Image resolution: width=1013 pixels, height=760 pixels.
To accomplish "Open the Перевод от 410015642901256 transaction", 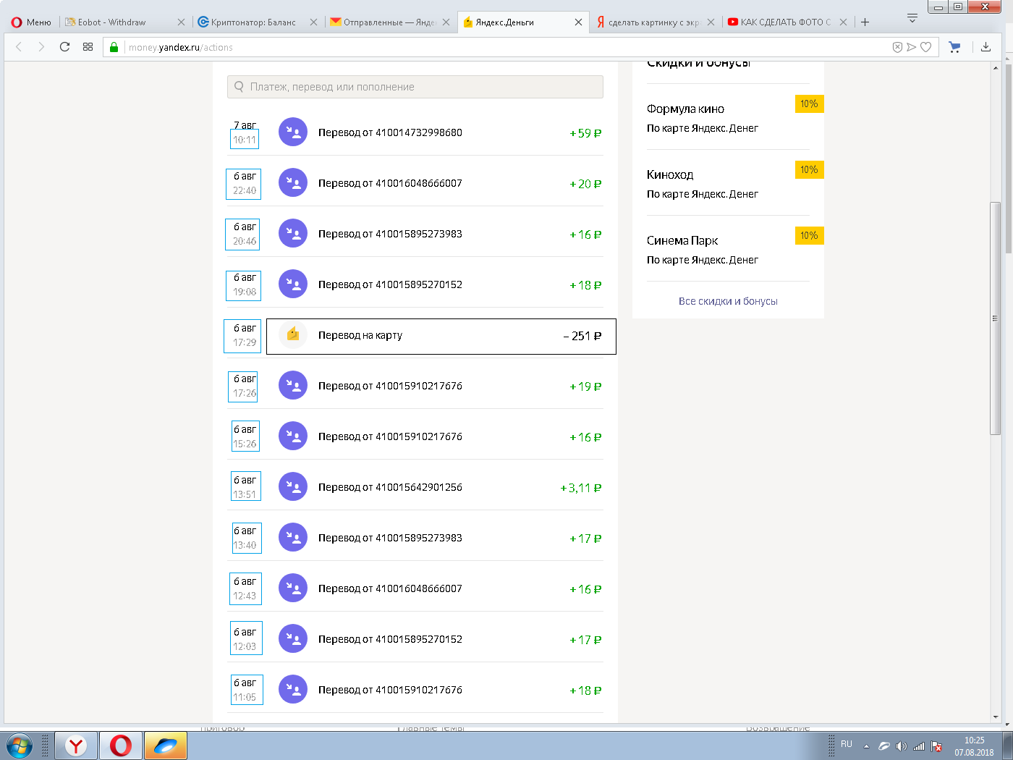I will 390,487.
